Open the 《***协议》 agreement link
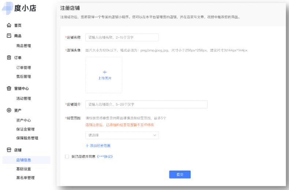The height and width of the screenshot is (190, 289). click(x=105, y=157)
